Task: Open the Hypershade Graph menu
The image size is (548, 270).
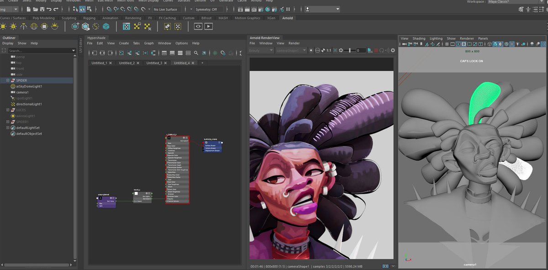Action: 149,43
